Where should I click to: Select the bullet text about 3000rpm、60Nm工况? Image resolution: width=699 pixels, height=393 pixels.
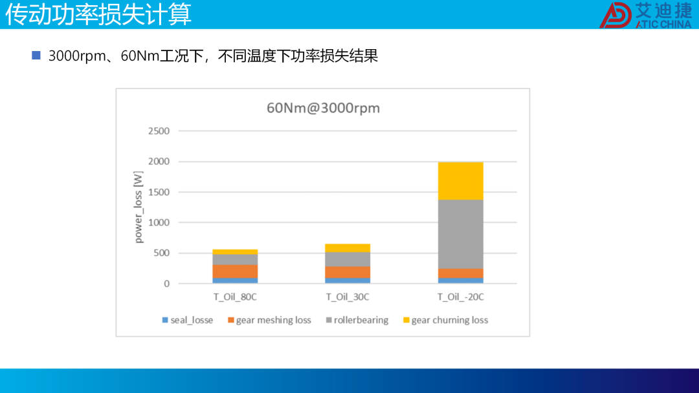click(213, 56)
